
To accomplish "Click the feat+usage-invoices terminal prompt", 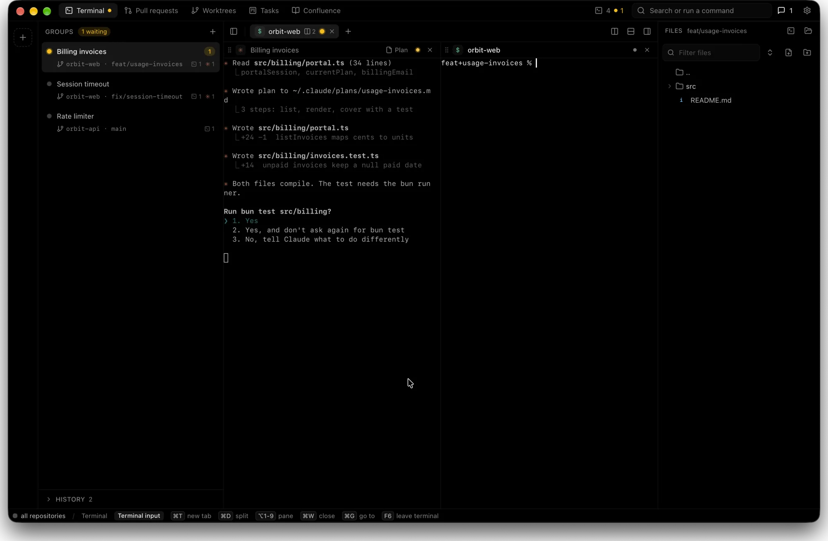I will [486, 63].
